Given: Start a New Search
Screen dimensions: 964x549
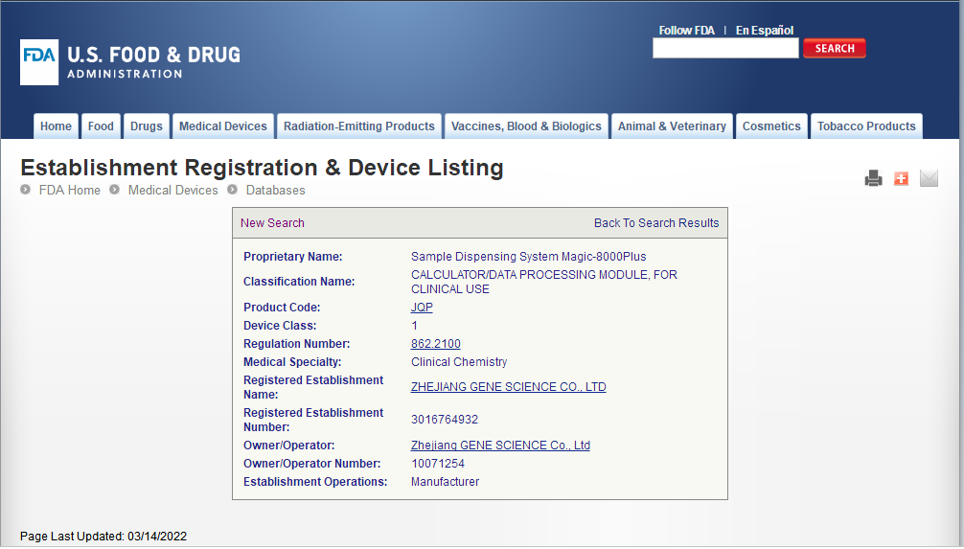Looking at the screenshot, I should 272,223.
